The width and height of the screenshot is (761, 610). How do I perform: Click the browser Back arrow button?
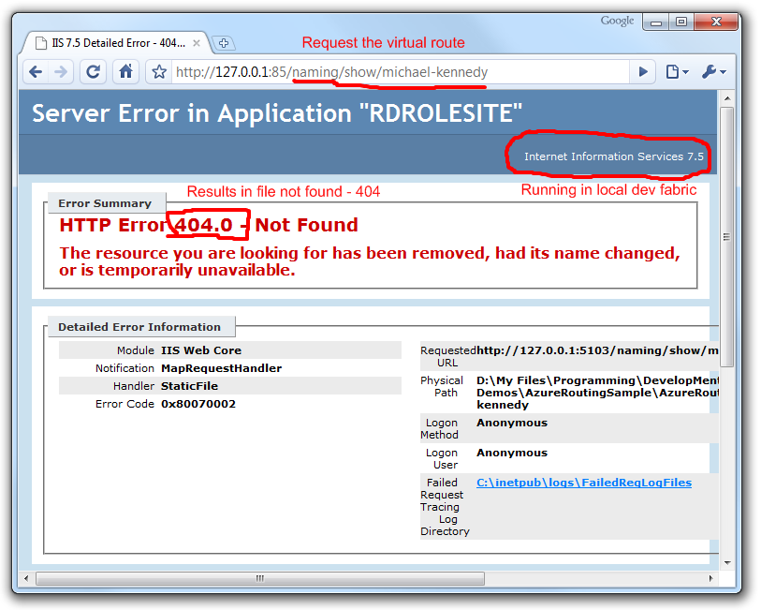(x=36, y=72)
